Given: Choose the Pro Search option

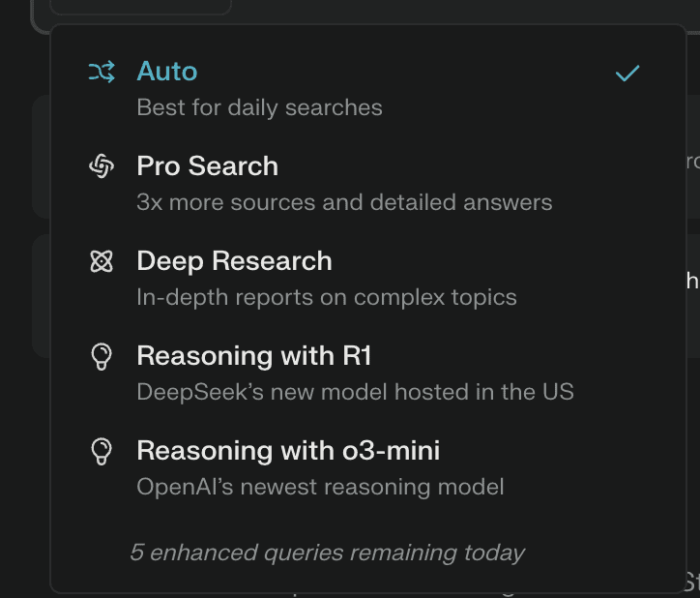Looking at the screenshot, I should click(207, 166).
